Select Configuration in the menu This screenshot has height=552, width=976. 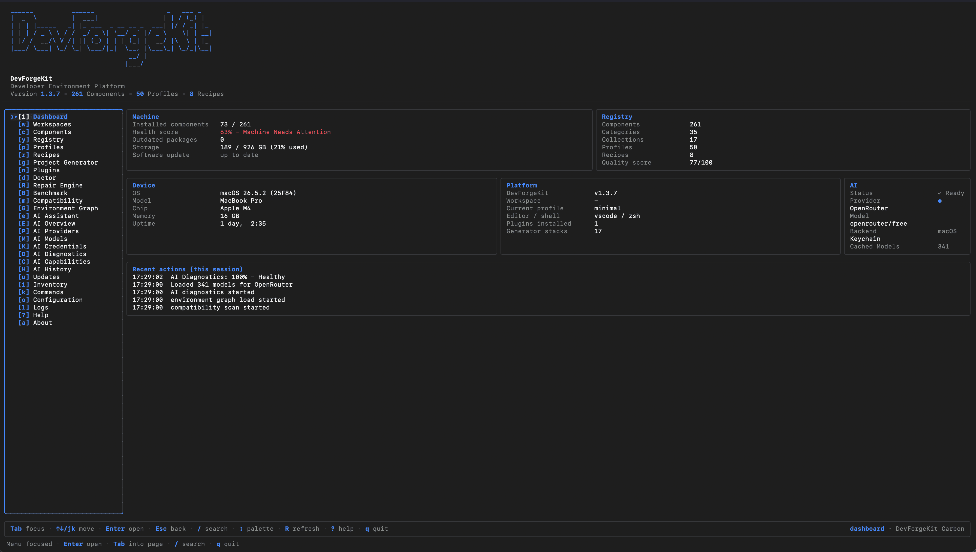click(x=50, y=299)
